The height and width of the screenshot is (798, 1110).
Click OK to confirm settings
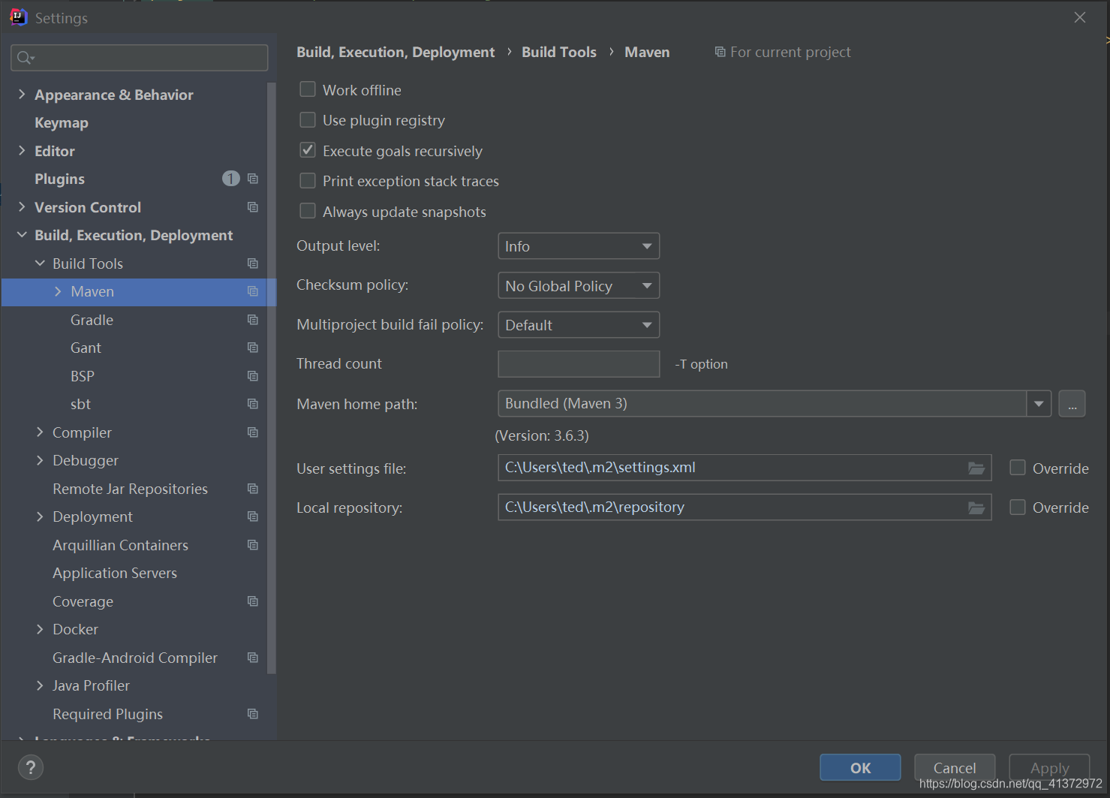pos(860,768)
